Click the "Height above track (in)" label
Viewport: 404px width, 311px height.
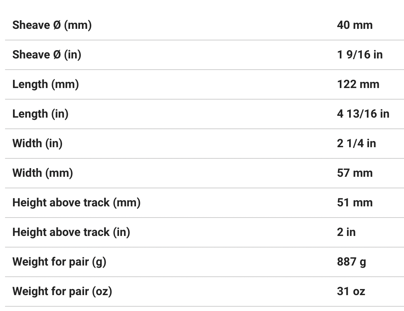[x=71, y=232]
